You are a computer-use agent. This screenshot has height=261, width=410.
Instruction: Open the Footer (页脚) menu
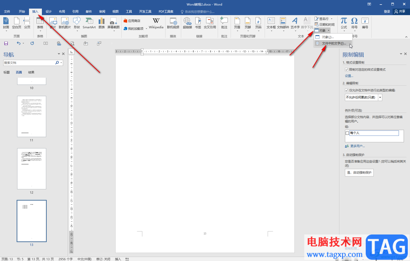point(248,24)
